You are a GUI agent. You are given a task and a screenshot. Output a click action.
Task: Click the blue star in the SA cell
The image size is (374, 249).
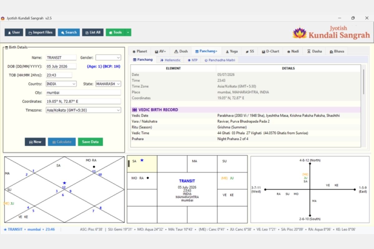[x=142, y=160]
